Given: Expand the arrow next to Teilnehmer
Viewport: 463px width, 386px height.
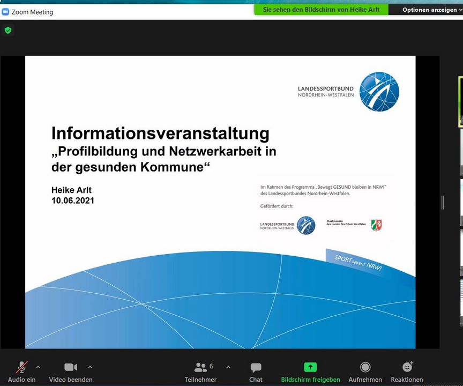Looking at the screenshot, I should point(228,367).
